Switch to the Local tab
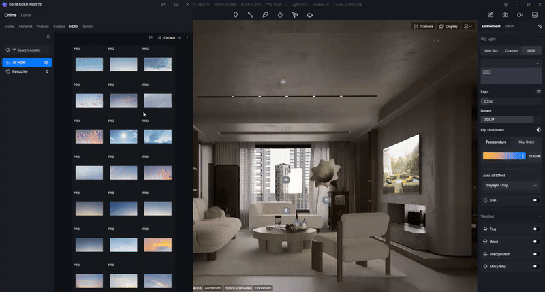This screenshot has height=292, width=545. pos(26,15)
